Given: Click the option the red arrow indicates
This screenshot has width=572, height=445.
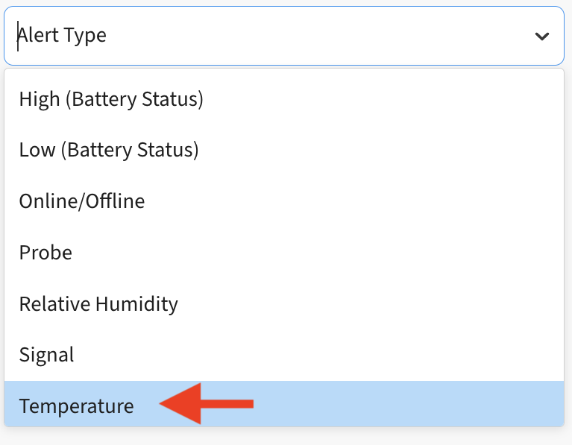Looking at the screenshot, I should coord(77,406).
